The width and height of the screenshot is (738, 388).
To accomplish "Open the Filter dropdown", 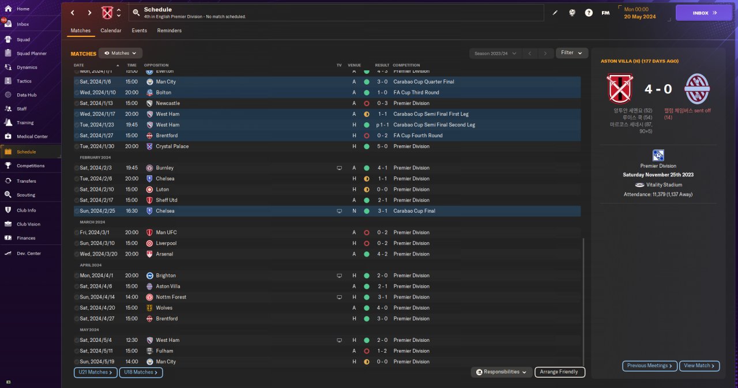I will point(572,53).
